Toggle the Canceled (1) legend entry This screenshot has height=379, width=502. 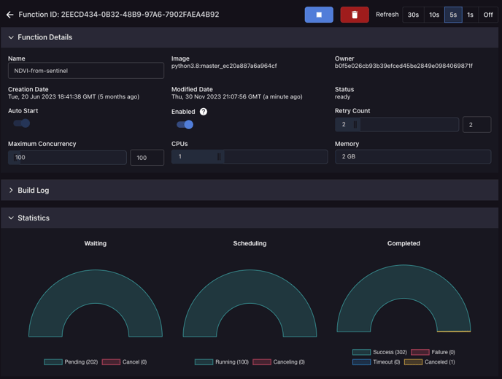click(x=429, y=362)
